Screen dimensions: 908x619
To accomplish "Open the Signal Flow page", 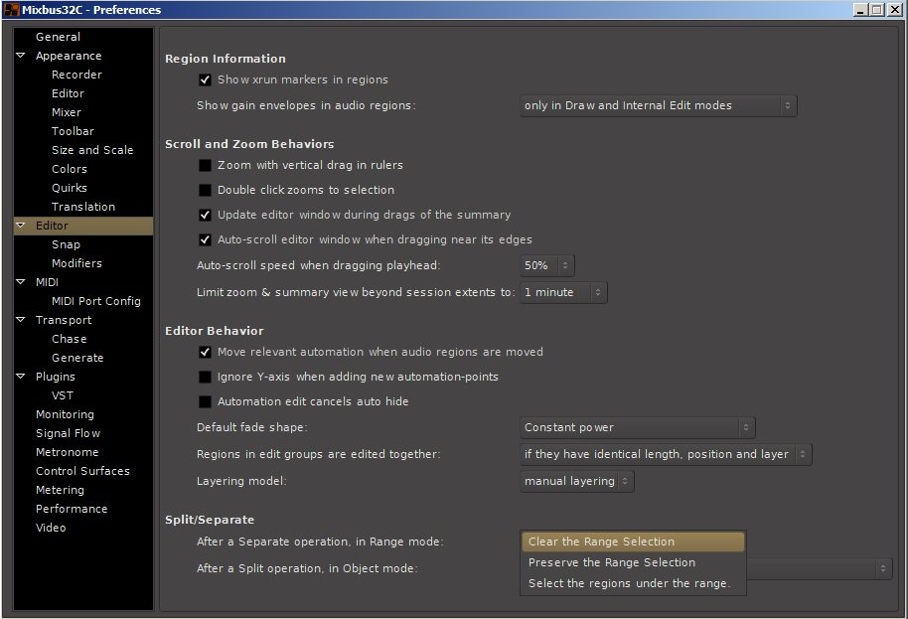I will [x=68, y=433].
